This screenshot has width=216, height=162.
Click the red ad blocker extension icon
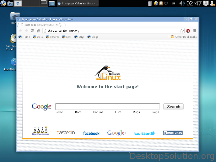point(188,31)
